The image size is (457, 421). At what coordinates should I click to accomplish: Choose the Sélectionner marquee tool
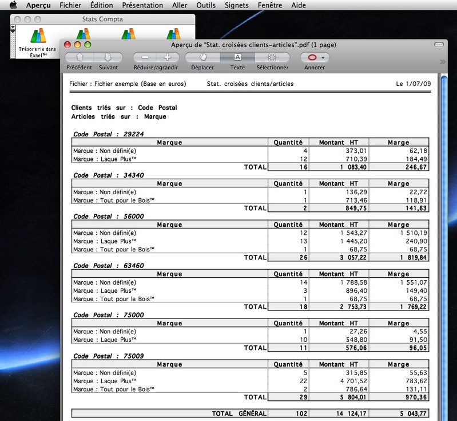(272, 57)
